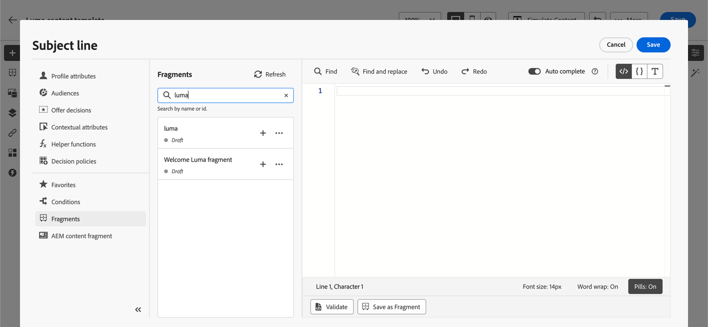Open Auto complete help icon
Viewport: 708px width, 327px height.
(x=595, y=71)
